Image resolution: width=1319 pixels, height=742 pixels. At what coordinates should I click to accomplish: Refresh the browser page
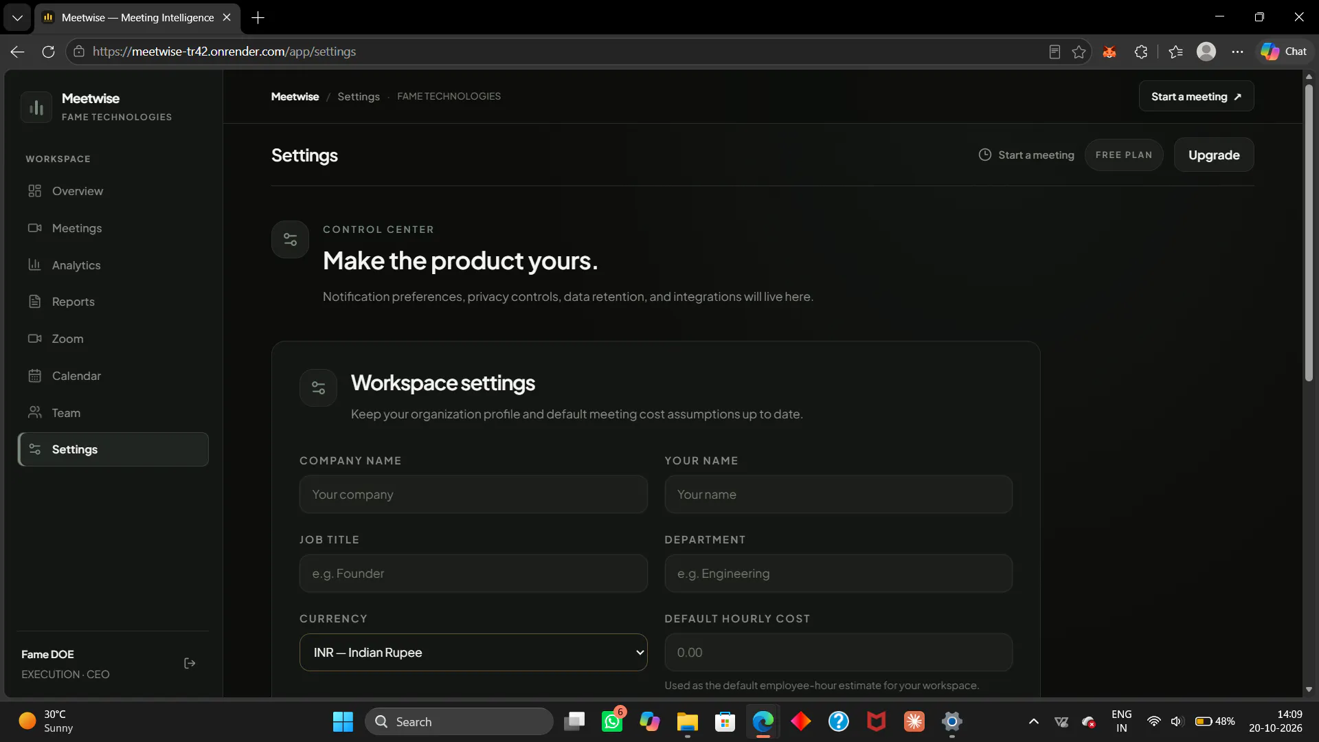tap(48, 52)
